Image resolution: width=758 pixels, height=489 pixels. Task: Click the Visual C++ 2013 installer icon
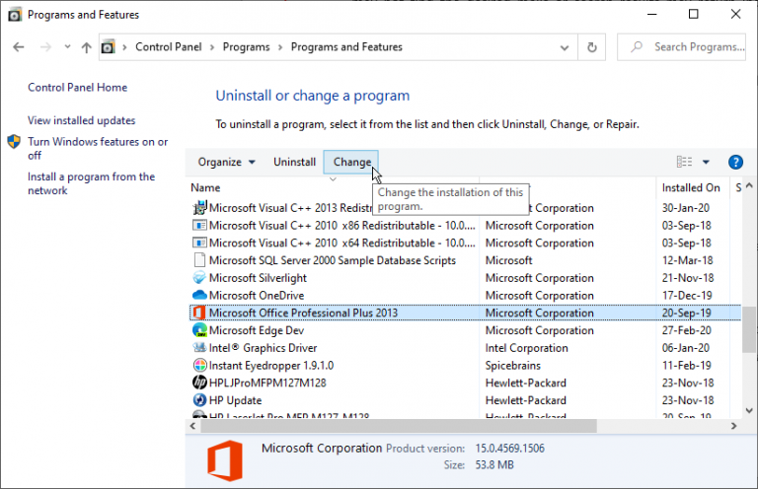pyautogui.click(x=199, y=208)
